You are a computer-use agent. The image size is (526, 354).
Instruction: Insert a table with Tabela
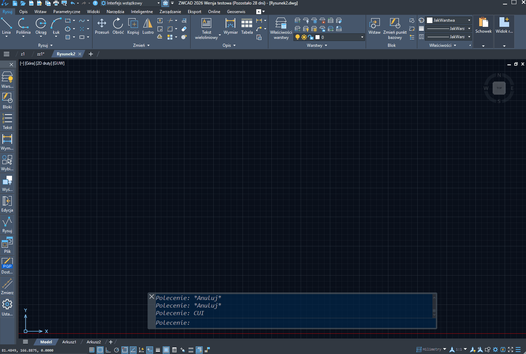pyautogui.click(x=247, y=26)
